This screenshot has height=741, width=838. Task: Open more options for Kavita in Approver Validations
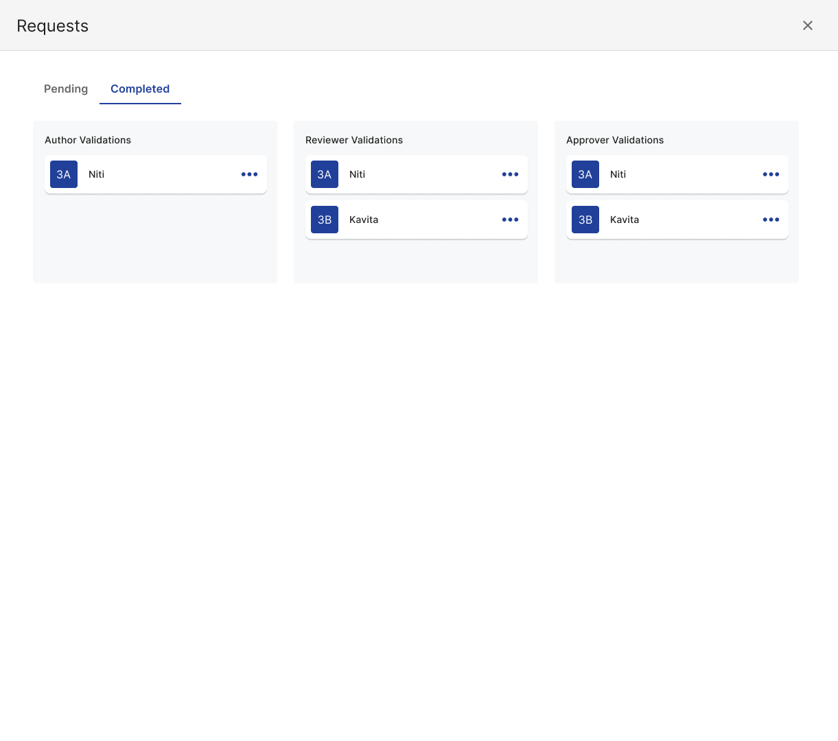[771, 220]
